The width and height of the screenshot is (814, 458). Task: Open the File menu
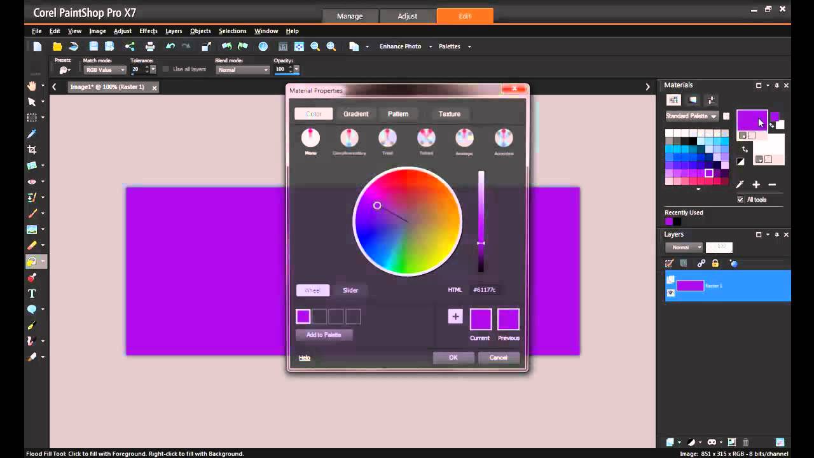37,31
